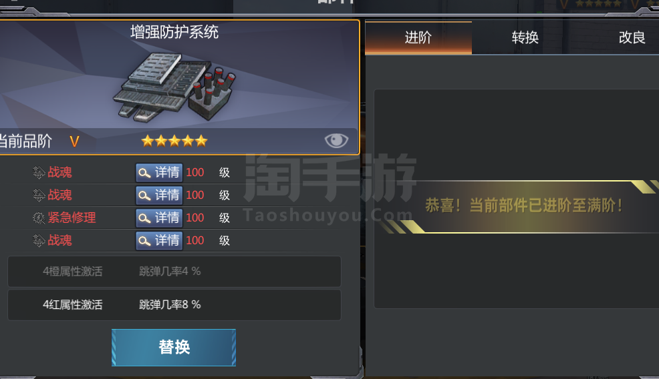Open the 改良 tab
659x379 pixels.
pyautogui.click(x=632, y=38)
